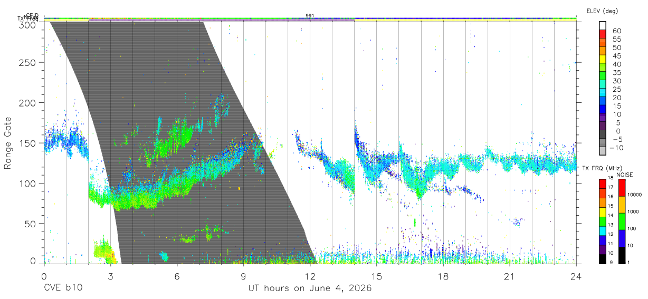Click the 18 UT hour axis label
This screenshot has height=299, width=648.
pyautogui.click(x=443, y=277)
